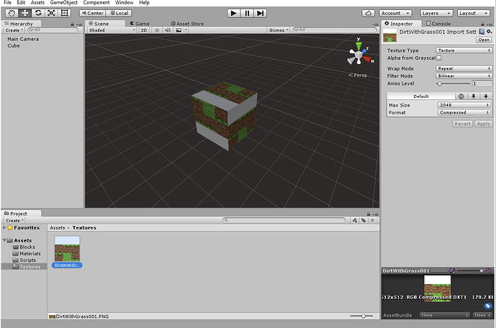The height and width of the screenshot is (328, 496).
Task: Select the Rotate tool
Action: (38, 13)
